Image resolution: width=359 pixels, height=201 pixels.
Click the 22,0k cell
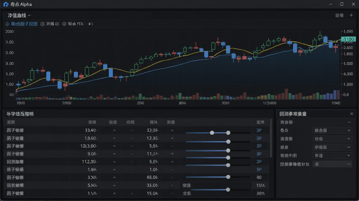point(153,131)
